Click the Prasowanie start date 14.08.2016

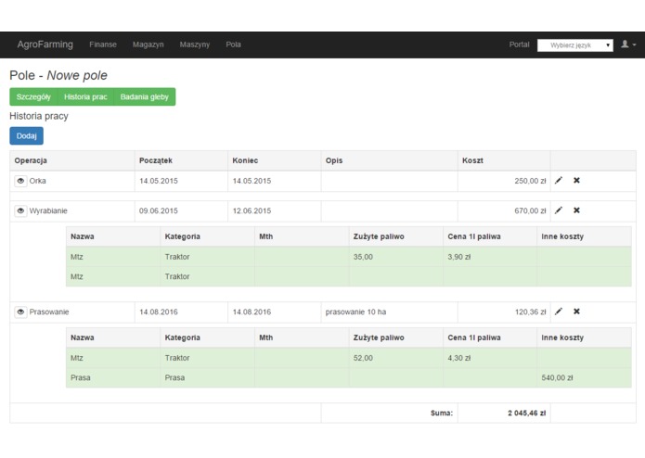click(x=159, y=312)
